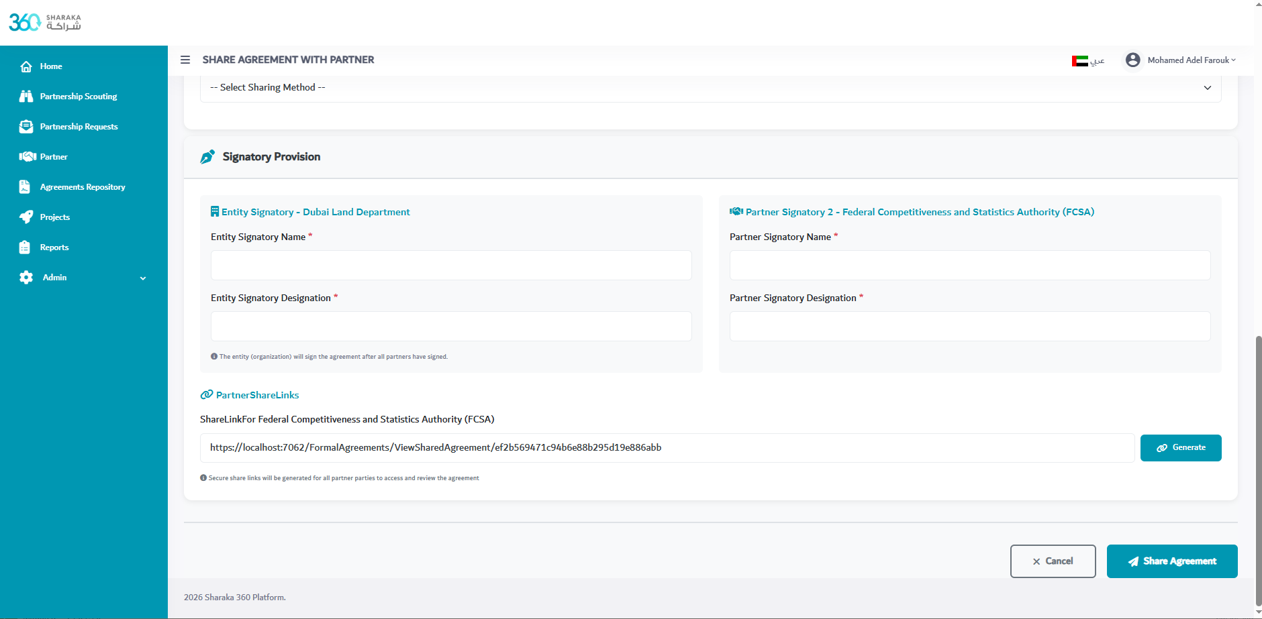Click the Partner Signatory Designation field
The image size is (1262, 619).
pyautogui.click(x=970, y=327)
